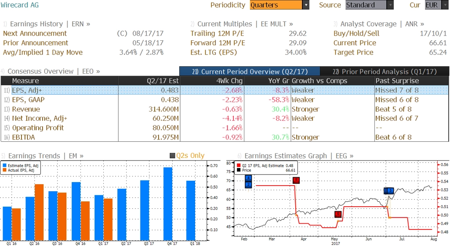Viewport: 450px width, 247px height.
Task: Select the EPS, GAAP measure row
Action: pyautogui.click(x=225, y=100)
